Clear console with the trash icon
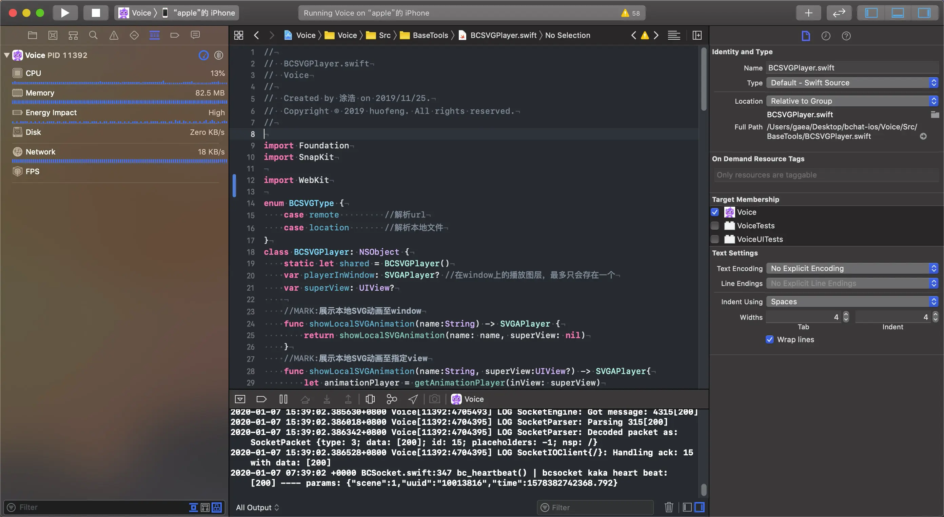This screenshot has height=517, width=944. (669, 507)
